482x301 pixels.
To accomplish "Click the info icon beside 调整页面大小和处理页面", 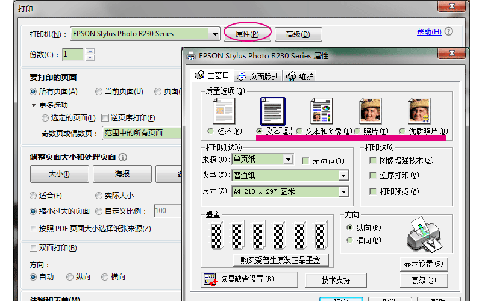I will pyautogui.click(x=123, y=157).
